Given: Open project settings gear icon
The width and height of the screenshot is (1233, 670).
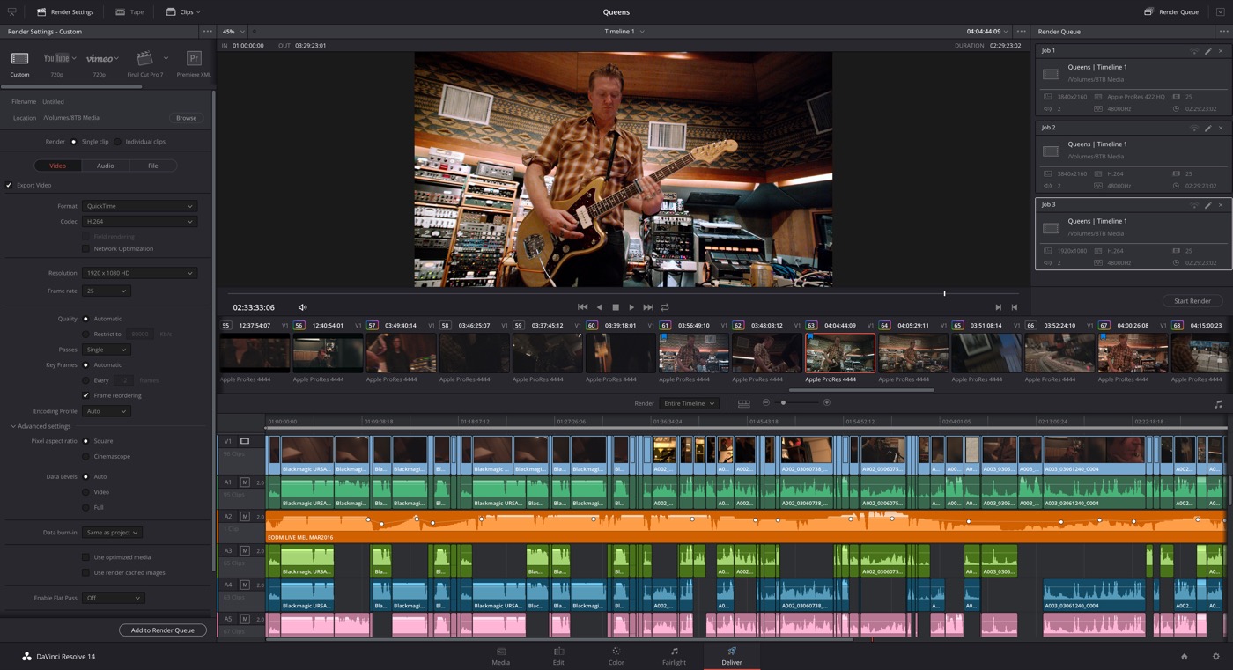Looking at the screenshot, I should pos(1216,657).
